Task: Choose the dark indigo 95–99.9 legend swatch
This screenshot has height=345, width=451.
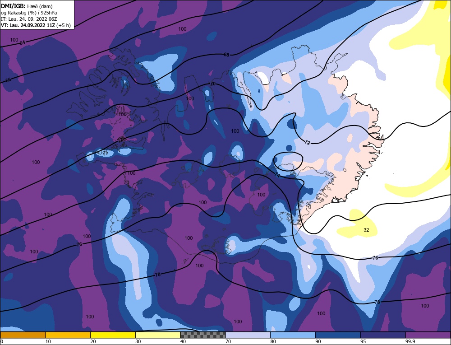Action: [x=383, y=335]
